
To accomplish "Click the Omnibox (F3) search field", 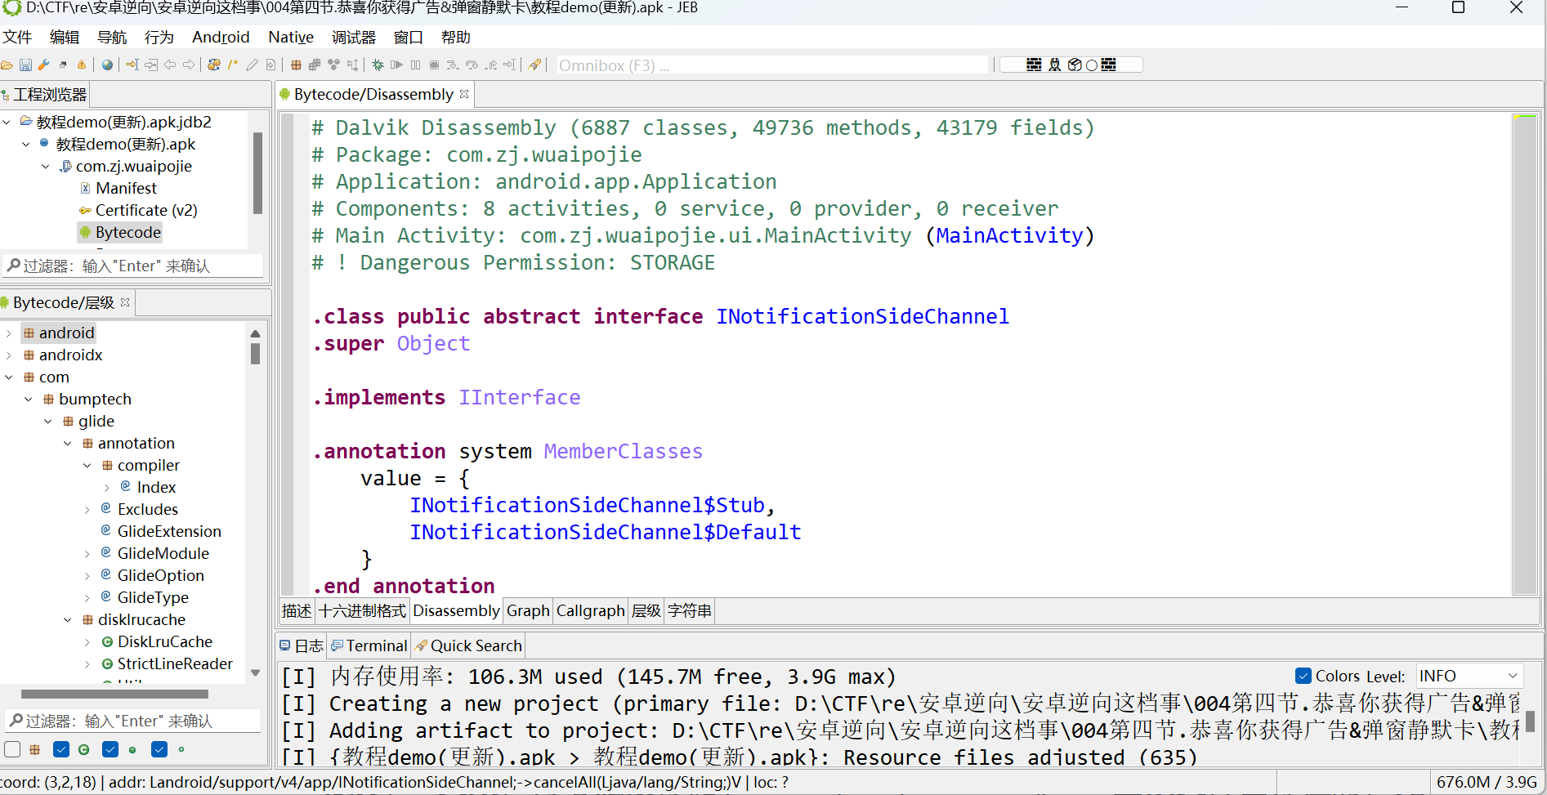I will click(x=772, y=65).
